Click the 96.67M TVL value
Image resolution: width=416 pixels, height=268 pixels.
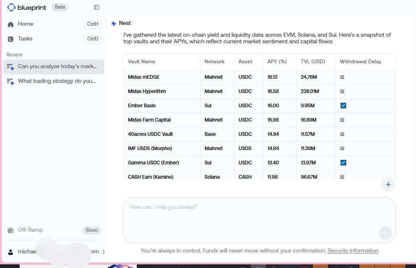point(309,177)
